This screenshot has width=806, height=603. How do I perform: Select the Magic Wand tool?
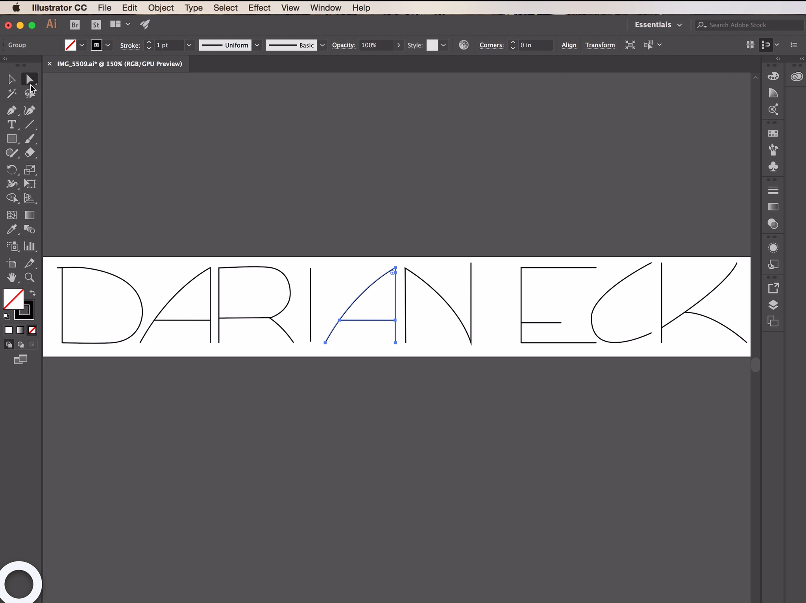pyautogui.click(x=11, y=94)
